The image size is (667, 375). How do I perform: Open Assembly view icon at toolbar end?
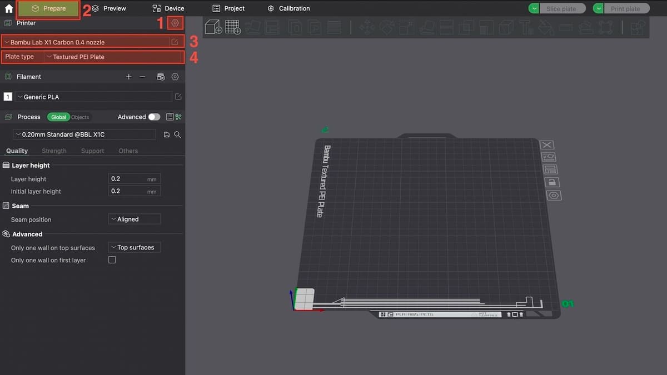tap(638, 27)
